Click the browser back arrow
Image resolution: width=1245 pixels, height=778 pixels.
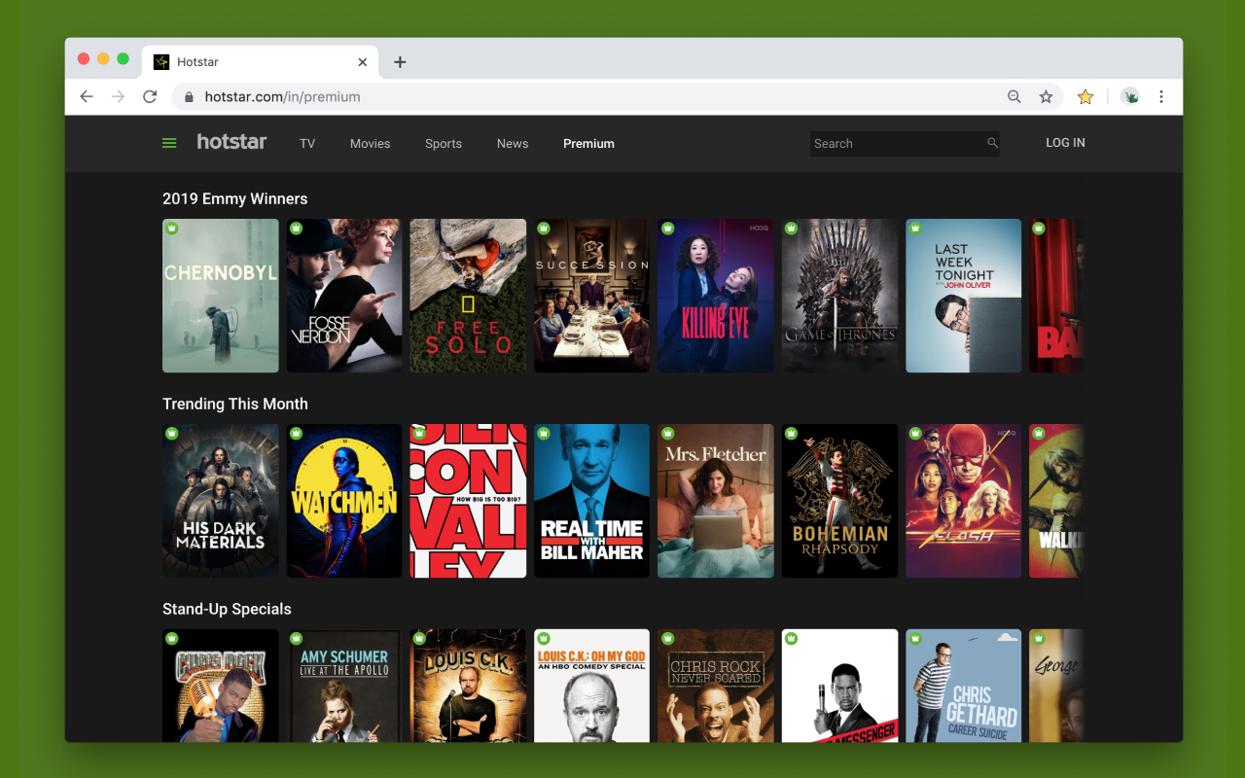click(87, 96)
